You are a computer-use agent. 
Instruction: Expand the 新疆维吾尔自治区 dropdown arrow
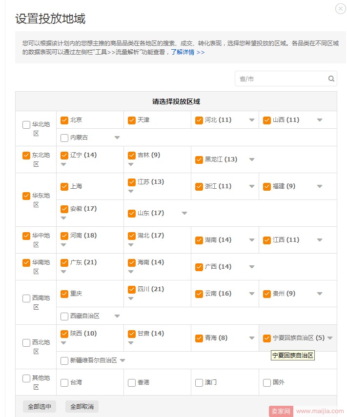pos(122,361)
